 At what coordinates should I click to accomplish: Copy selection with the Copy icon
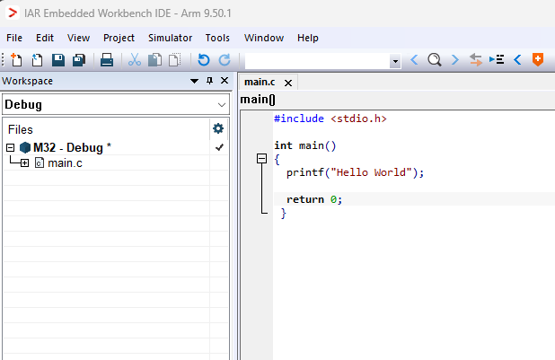point(154,60)
